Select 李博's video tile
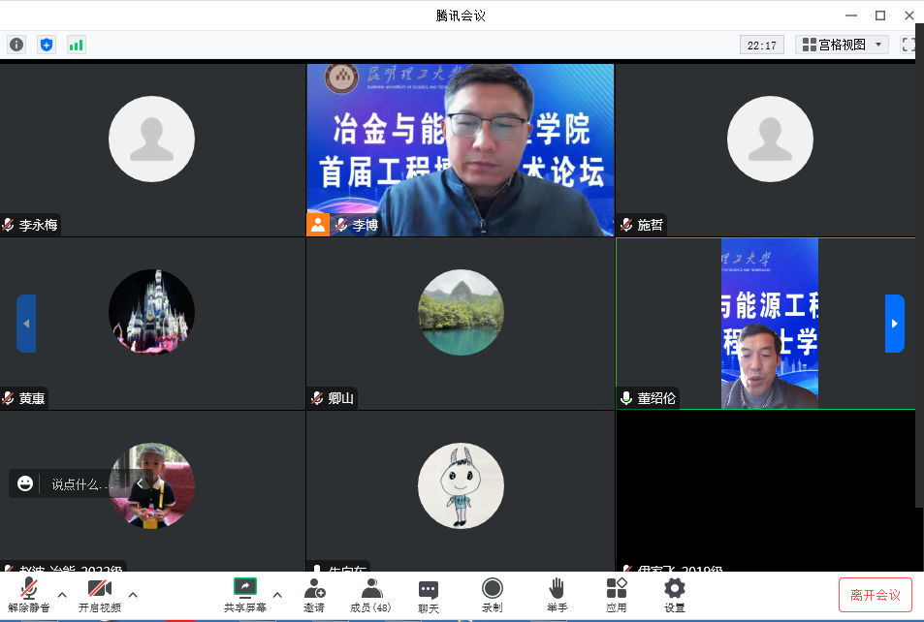The height and width of the screenshot is (622, 924). tap(461, 150)
